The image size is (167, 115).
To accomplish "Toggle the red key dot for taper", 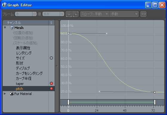I will click(51, 83).
